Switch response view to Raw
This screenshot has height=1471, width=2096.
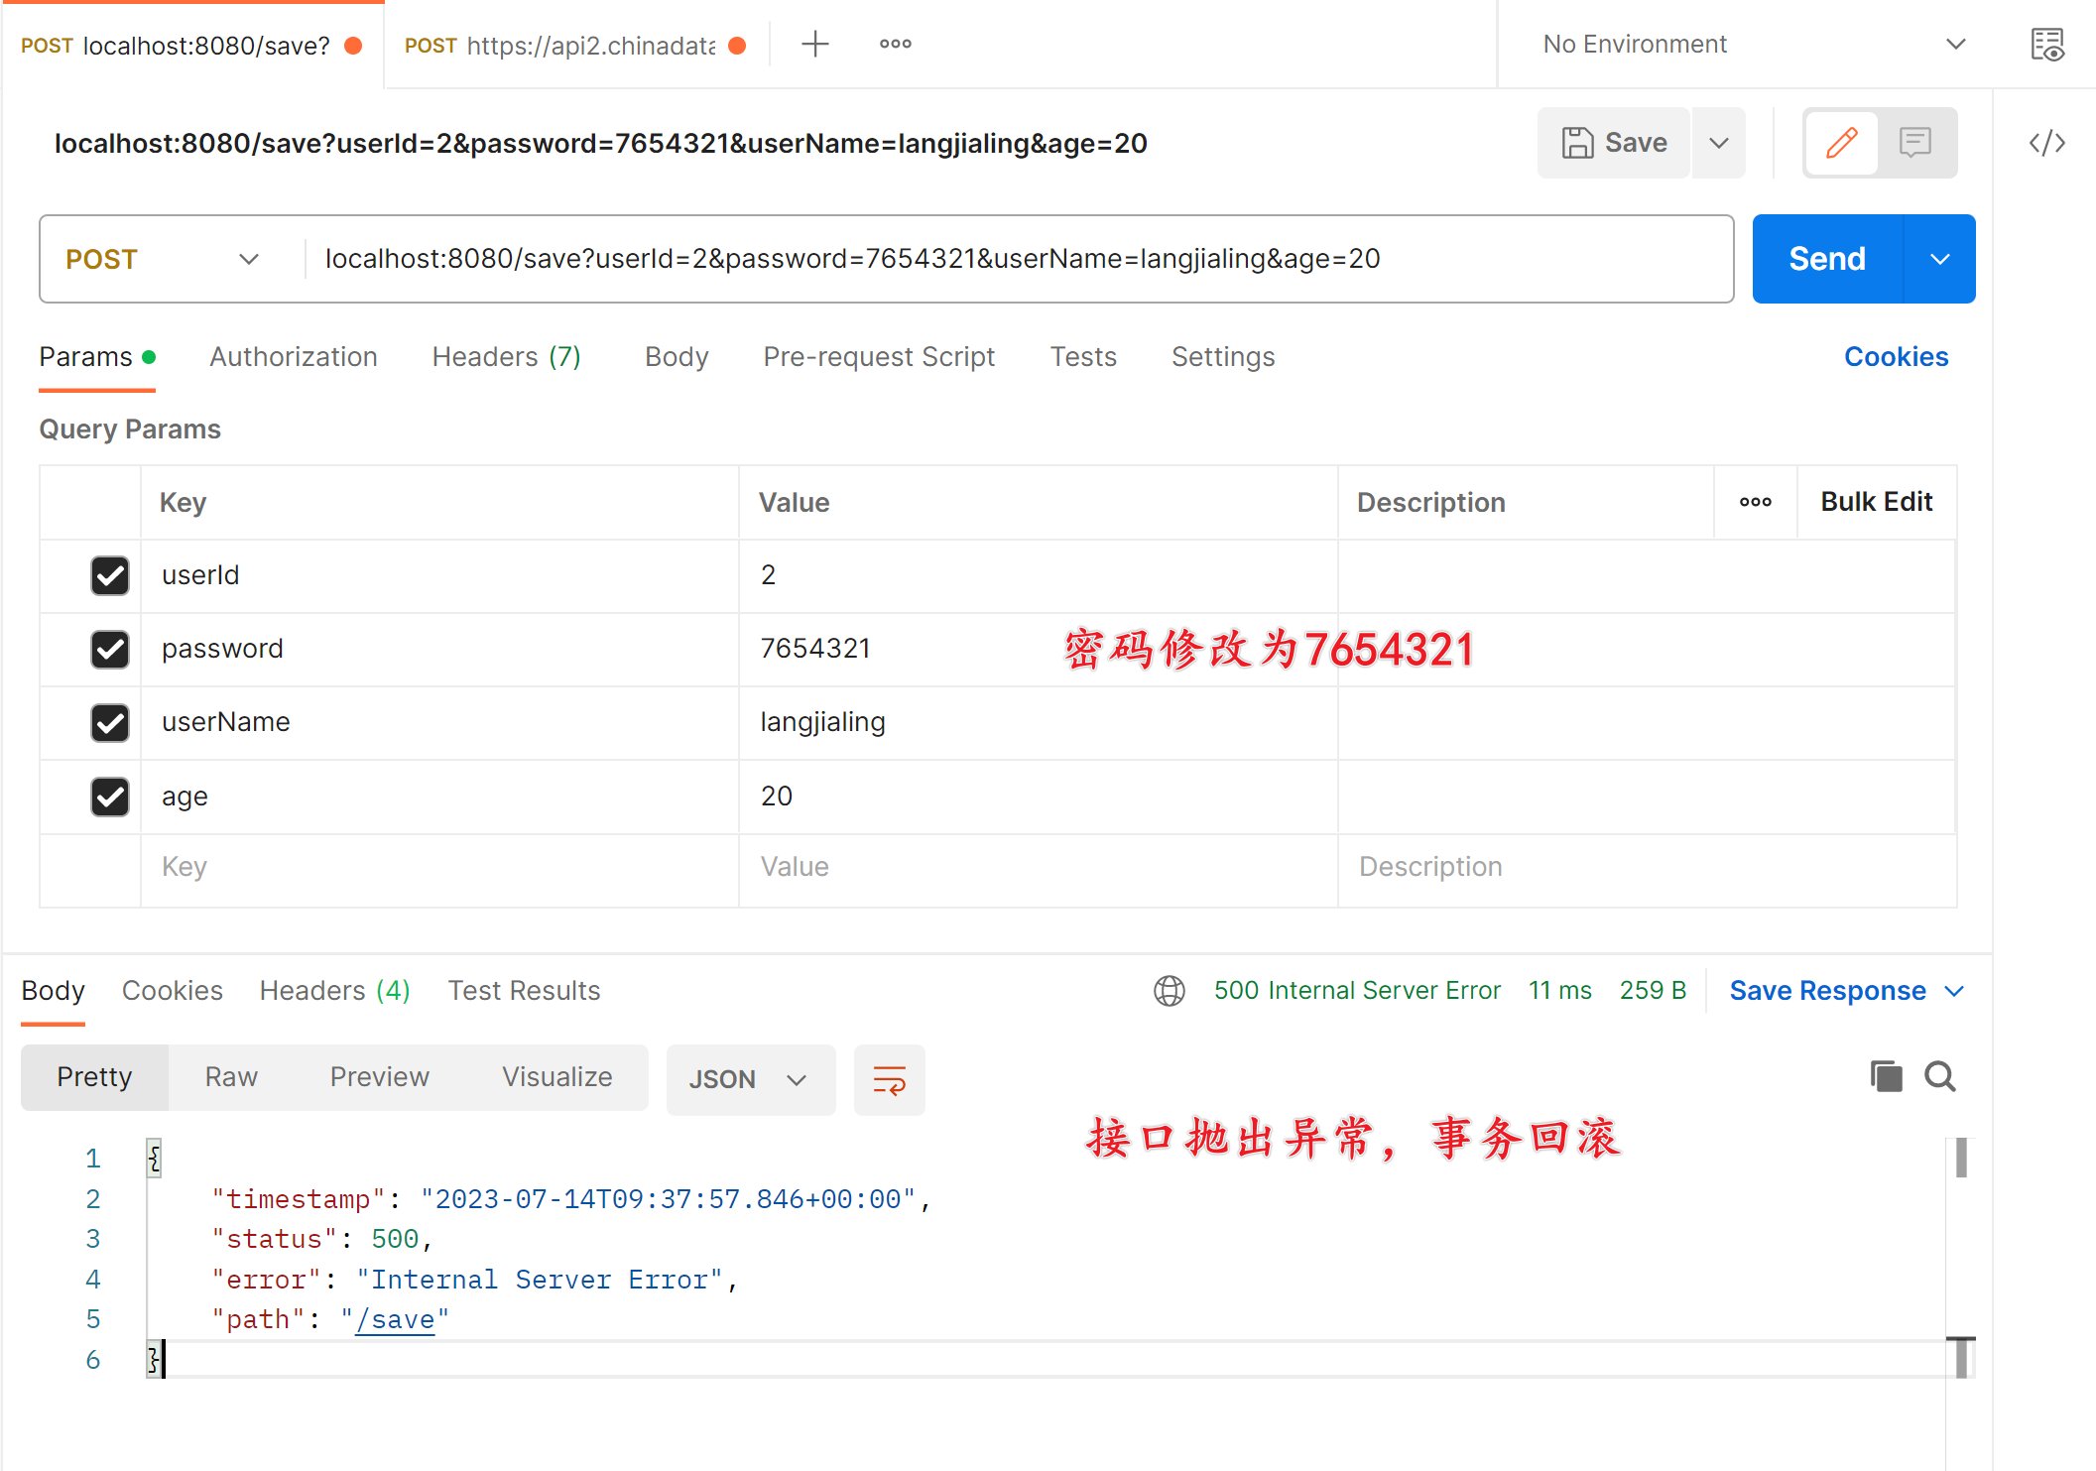231,1077
